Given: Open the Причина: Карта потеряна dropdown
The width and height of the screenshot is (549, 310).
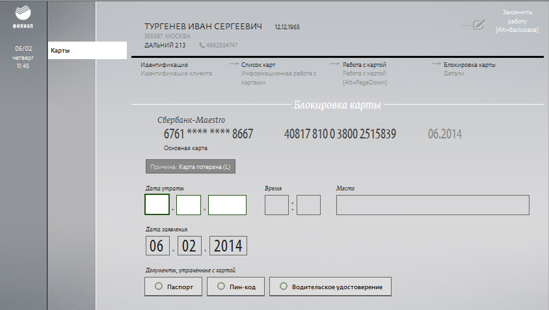Looking at the screenshot, I should [x=191, y=166].
